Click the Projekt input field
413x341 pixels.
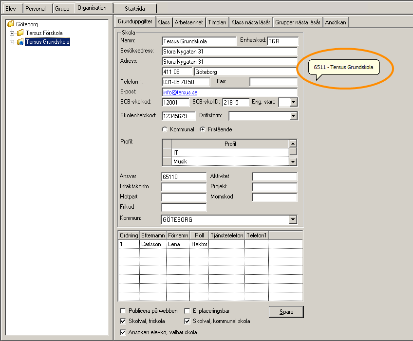tap(275, 187)
